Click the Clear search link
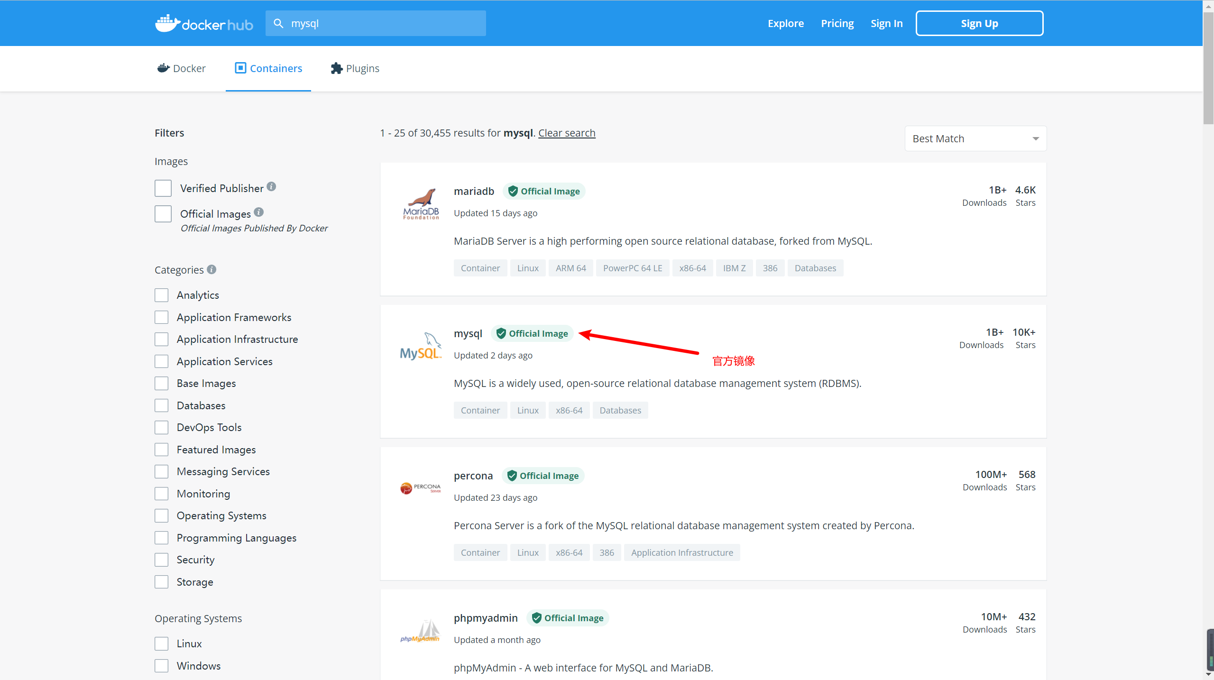This screenshot has height=680, width=1214. click(567, 133)
